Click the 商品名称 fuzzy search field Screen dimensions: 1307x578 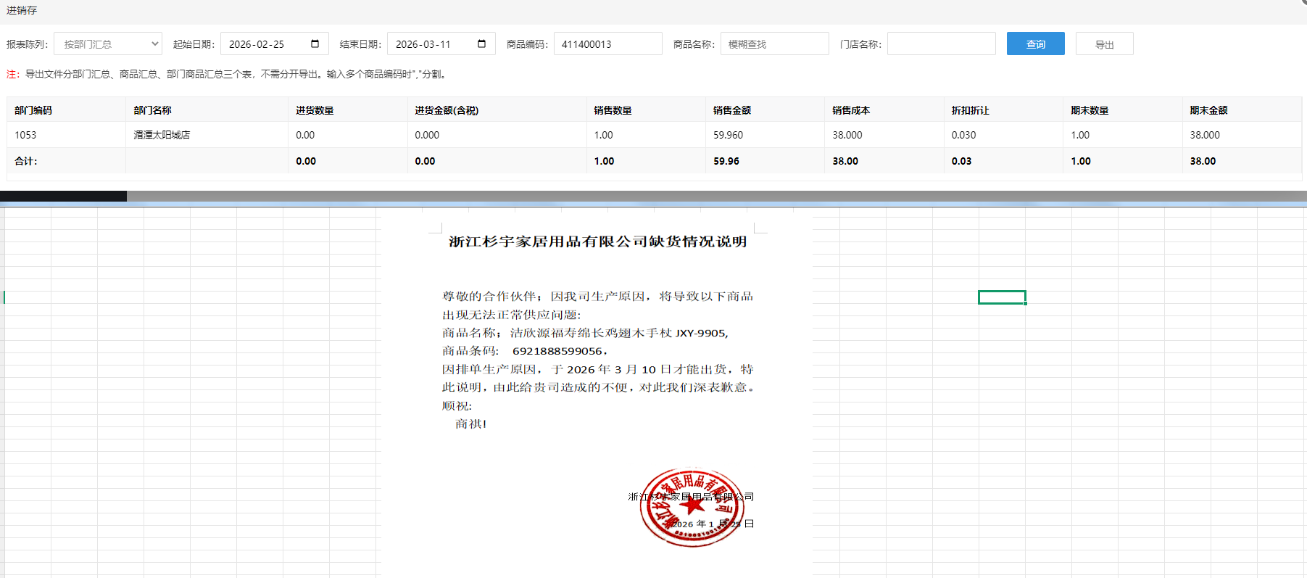pos(774,44)
